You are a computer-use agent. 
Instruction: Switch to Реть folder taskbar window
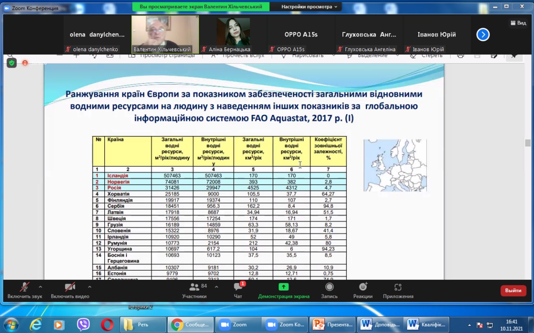click(x=143, y=324)
